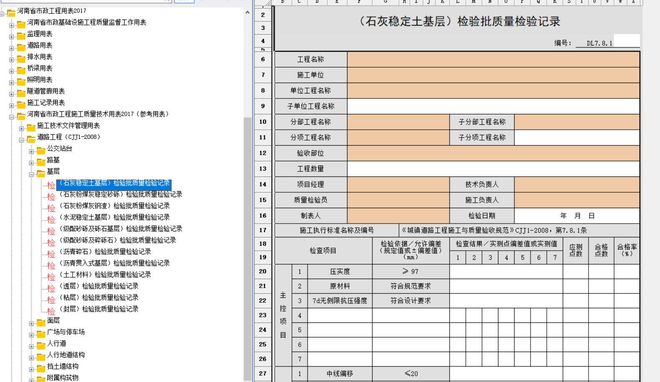Click the 验收部位 input cell
Image resolution: width=660 pixels, height=382 pixels.
pyautogui.click(x=493, y=153)
